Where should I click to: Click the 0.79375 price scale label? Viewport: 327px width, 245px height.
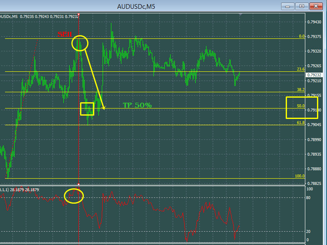(314, 37)
